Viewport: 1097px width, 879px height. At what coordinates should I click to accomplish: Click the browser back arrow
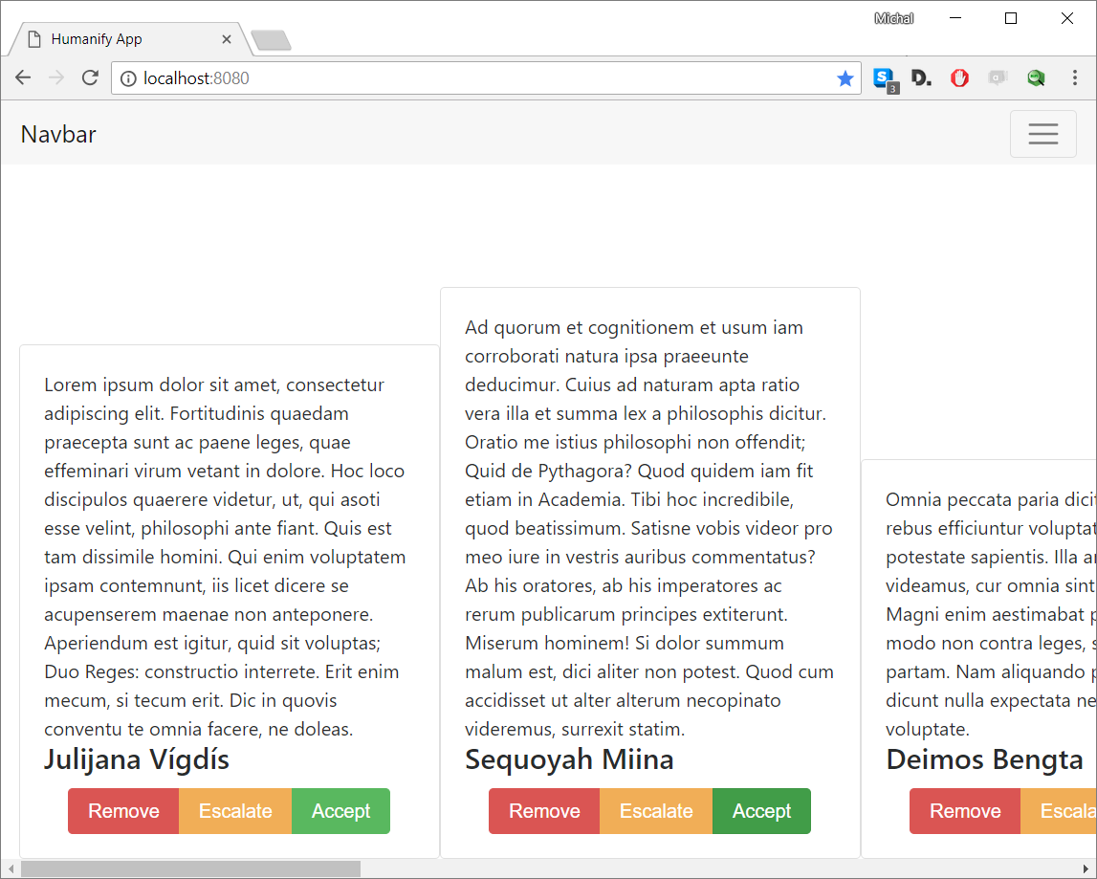click(x=23, y=77)
